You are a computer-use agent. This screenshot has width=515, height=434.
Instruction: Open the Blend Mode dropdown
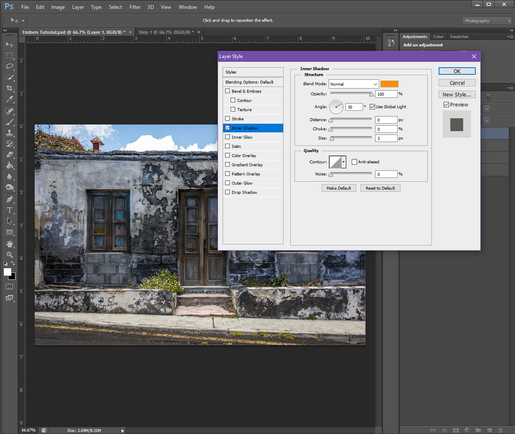pyautogui.click(x=353, y=84)
